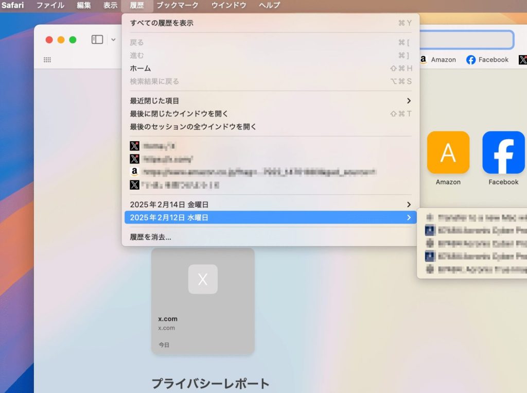The height and width of the screenshot is (393, 527).
Task: Expand 2025年2月14日 金曜日 history submenu
Action: pos(271,204)
